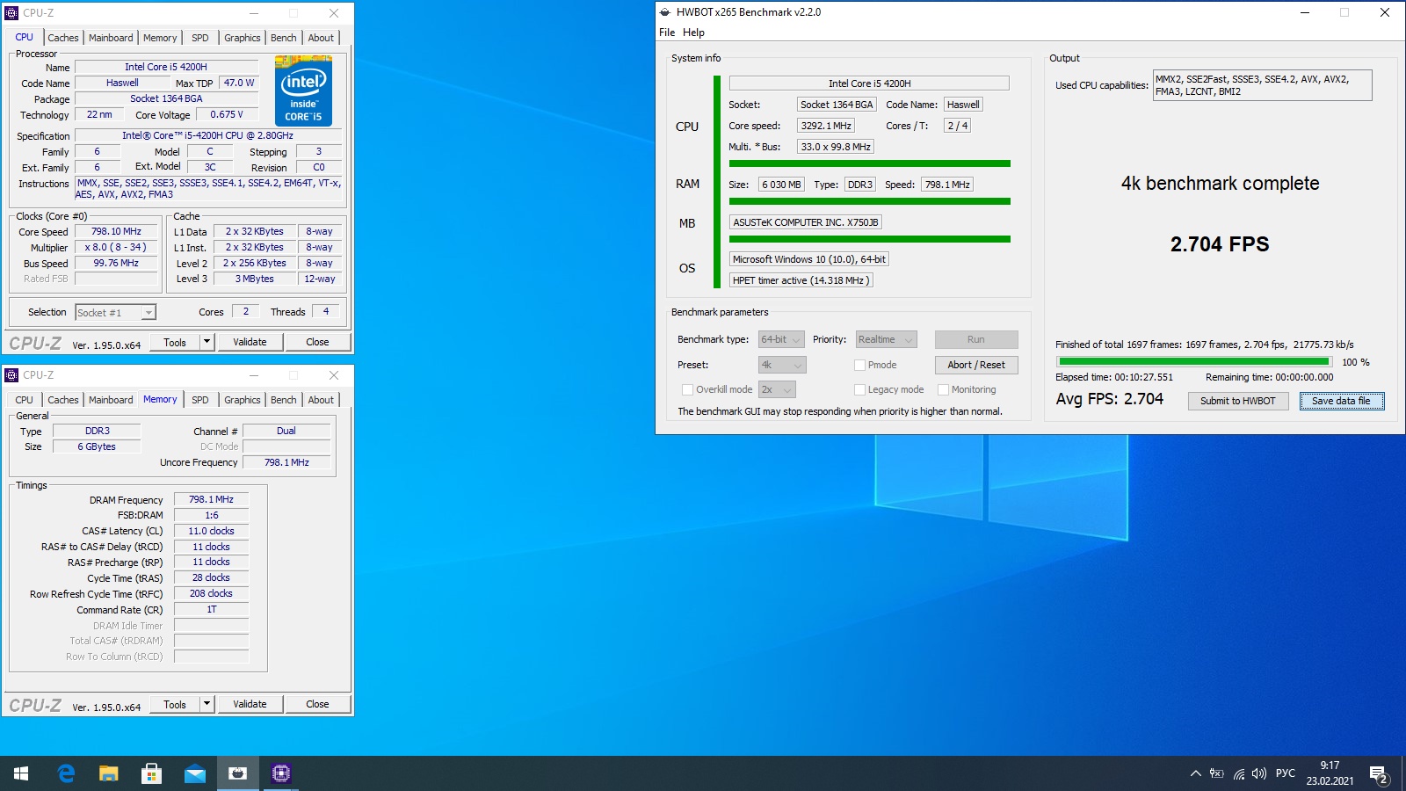Click the top CPU-Z window title icon
Viewport: 1406px width, 791px height.
[x=11, y=13]
